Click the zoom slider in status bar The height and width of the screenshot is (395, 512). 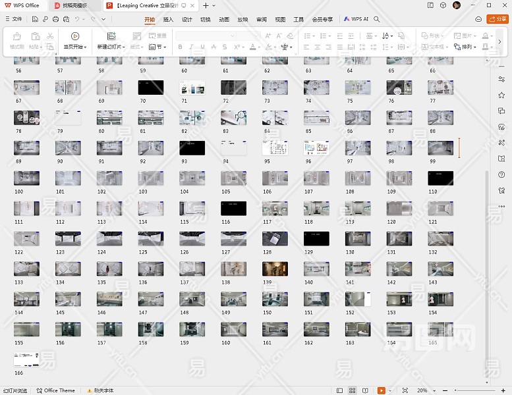[474, 390]
